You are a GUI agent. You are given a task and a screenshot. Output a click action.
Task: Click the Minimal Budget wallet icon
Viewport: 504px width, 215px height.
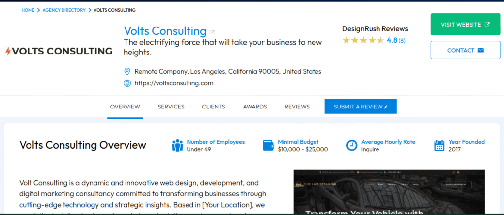(x=268, y=145)
